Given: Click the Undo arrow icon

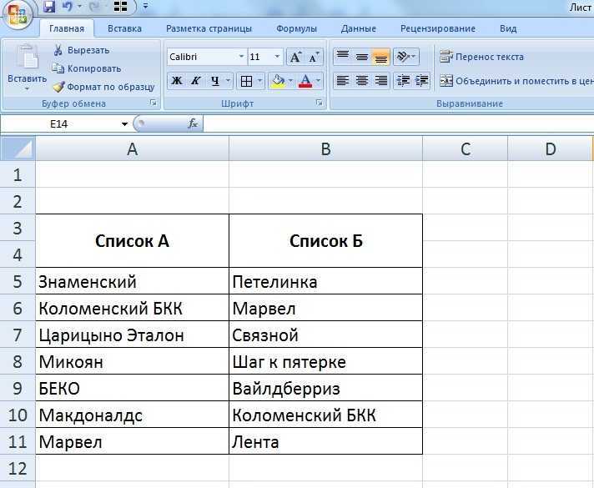Looking at the screenshot, I should tap(68, 6).
